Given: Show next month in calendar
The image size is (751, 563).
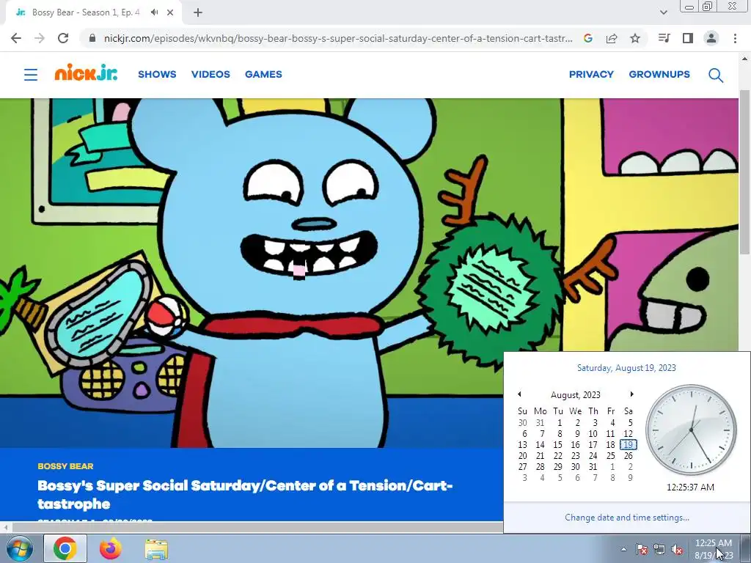Looking at the screenshot, I should (631, 394).
